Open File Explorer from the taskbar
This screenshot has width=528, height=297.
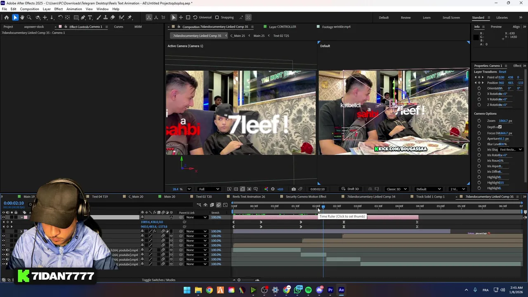pos(198,290)
